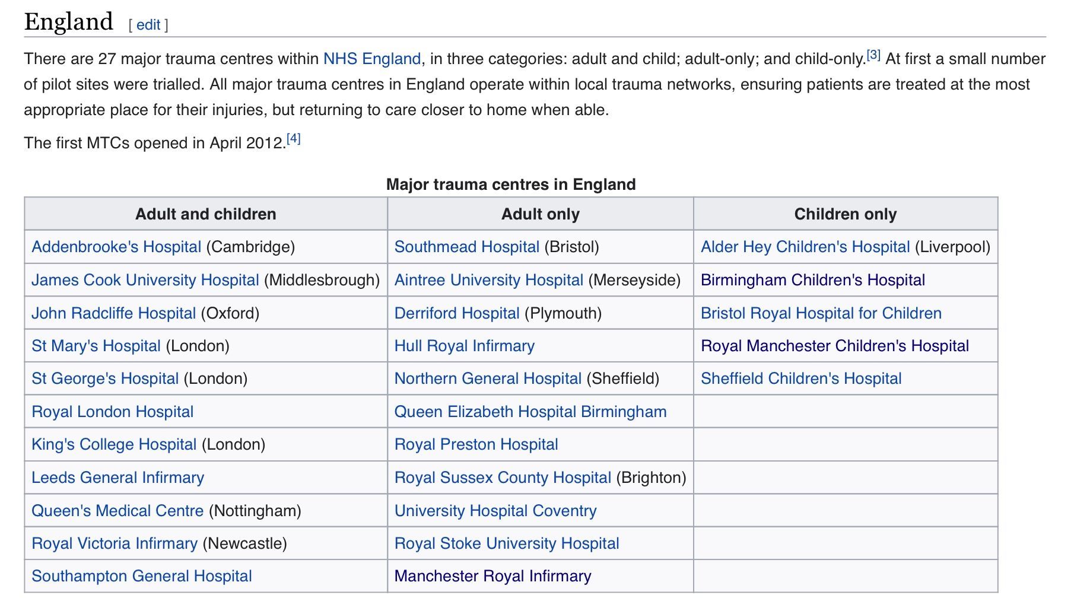Open Alder Hey Children's Hospital link
Image resolution: width=1074 pixels, height=614 pixels.
pyautogui.click(x=805, y=247)
